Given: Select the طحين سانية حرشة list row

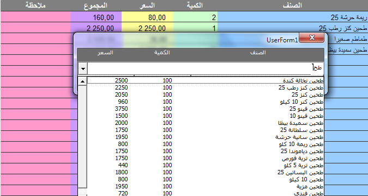Looking at the screenshot, I should point(206,137).
